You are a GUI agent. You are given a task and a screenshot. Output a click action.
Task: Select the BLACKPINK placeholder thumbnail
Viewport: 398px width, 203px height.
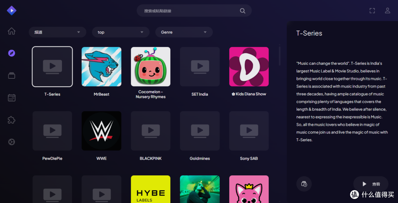pos(150,131)
